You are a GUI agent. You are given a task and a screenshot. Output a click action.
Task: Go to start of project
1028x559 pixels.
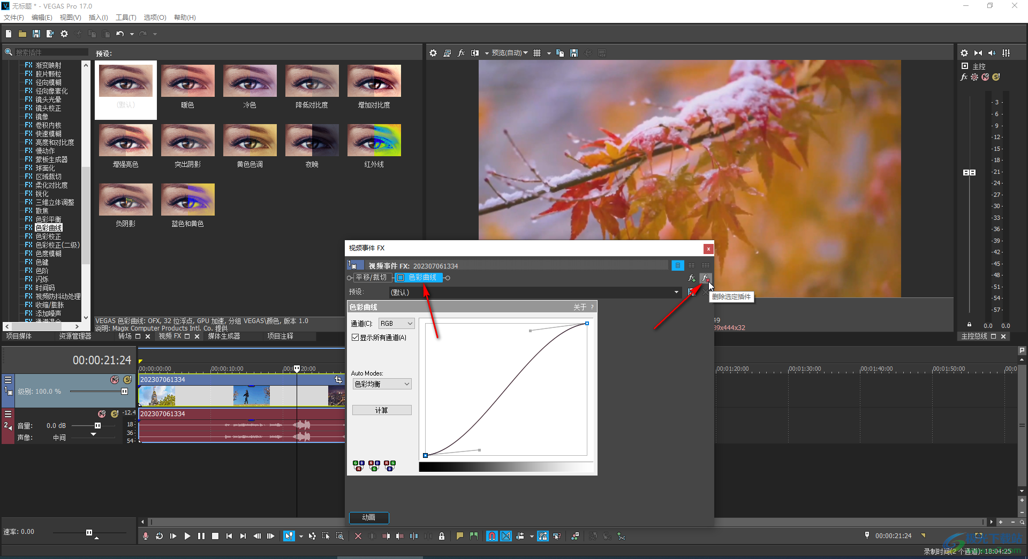(x=229, y=536)
